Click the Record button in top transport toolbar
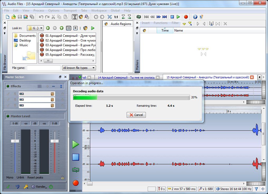This screenshot has width=268, height=194. pyautogui.click(x=186, y=17)
